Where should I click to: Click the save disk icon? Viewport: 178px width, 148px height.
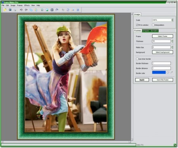click(10, 10)
